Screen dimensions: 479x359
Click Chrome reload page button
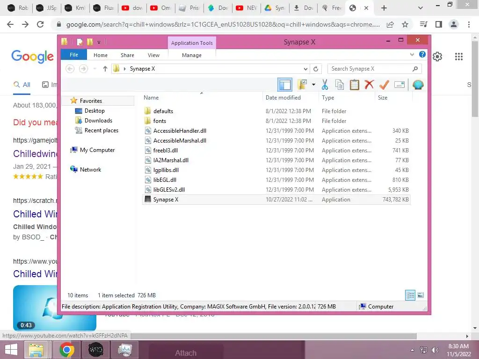pos(40,24)
